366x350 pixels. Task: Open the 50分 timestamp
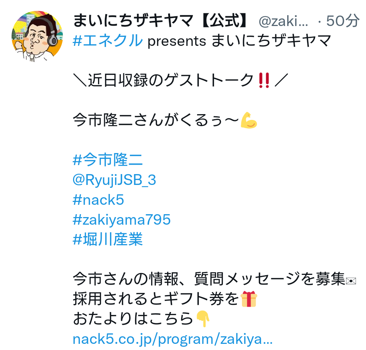point(342,21)
